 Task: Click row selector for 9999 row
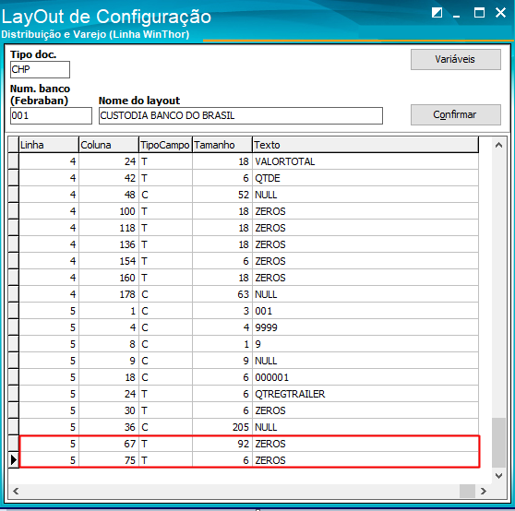click(14, 327)
